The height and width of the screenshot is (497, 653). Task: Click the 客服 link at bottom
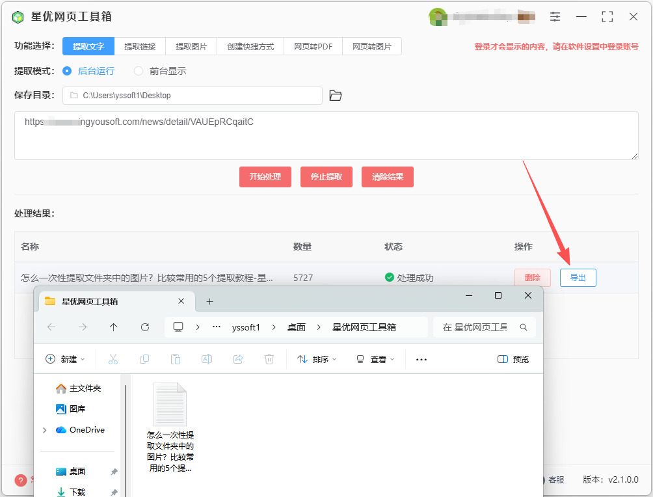(556, 480)
